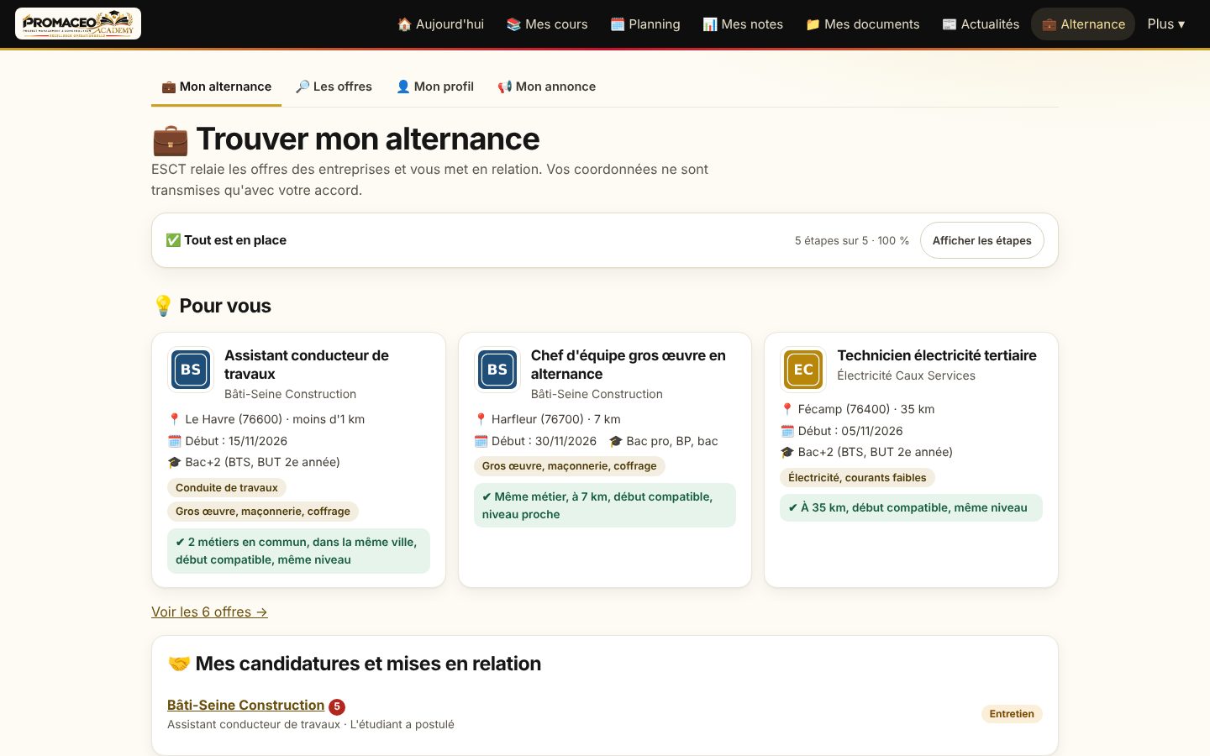
Task: Click the '2 métiers en commun' match note
Action: tap(298, 551)
